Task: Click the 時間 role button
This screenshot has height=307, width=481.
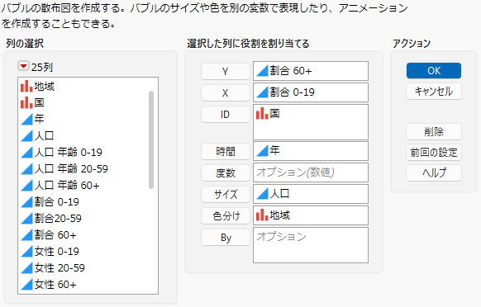Action: 226,151
